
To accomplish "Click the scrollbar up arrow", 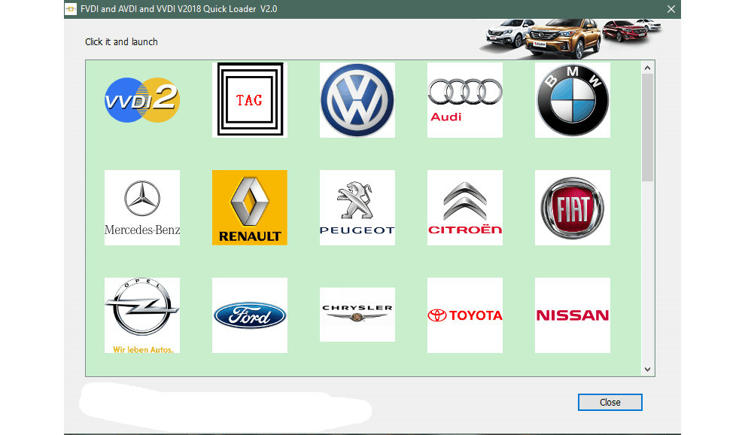I will (648, 68).
